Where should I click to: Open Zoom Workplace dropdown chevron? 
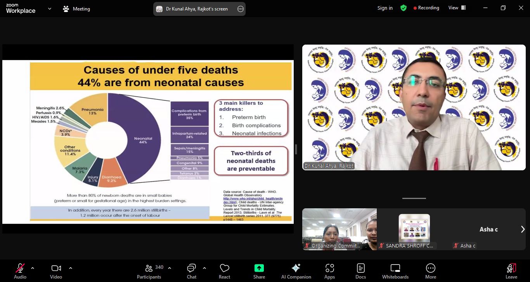[50, 9]
